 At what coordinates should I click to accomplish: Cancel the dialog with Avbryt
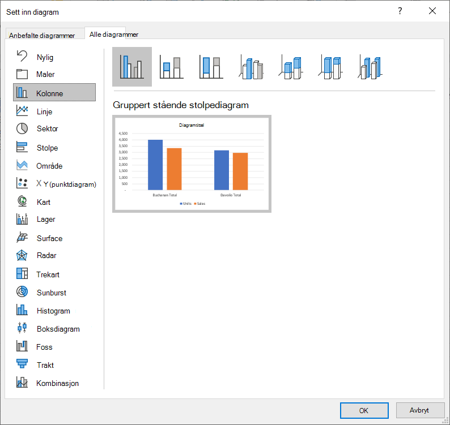click(419, 410)
